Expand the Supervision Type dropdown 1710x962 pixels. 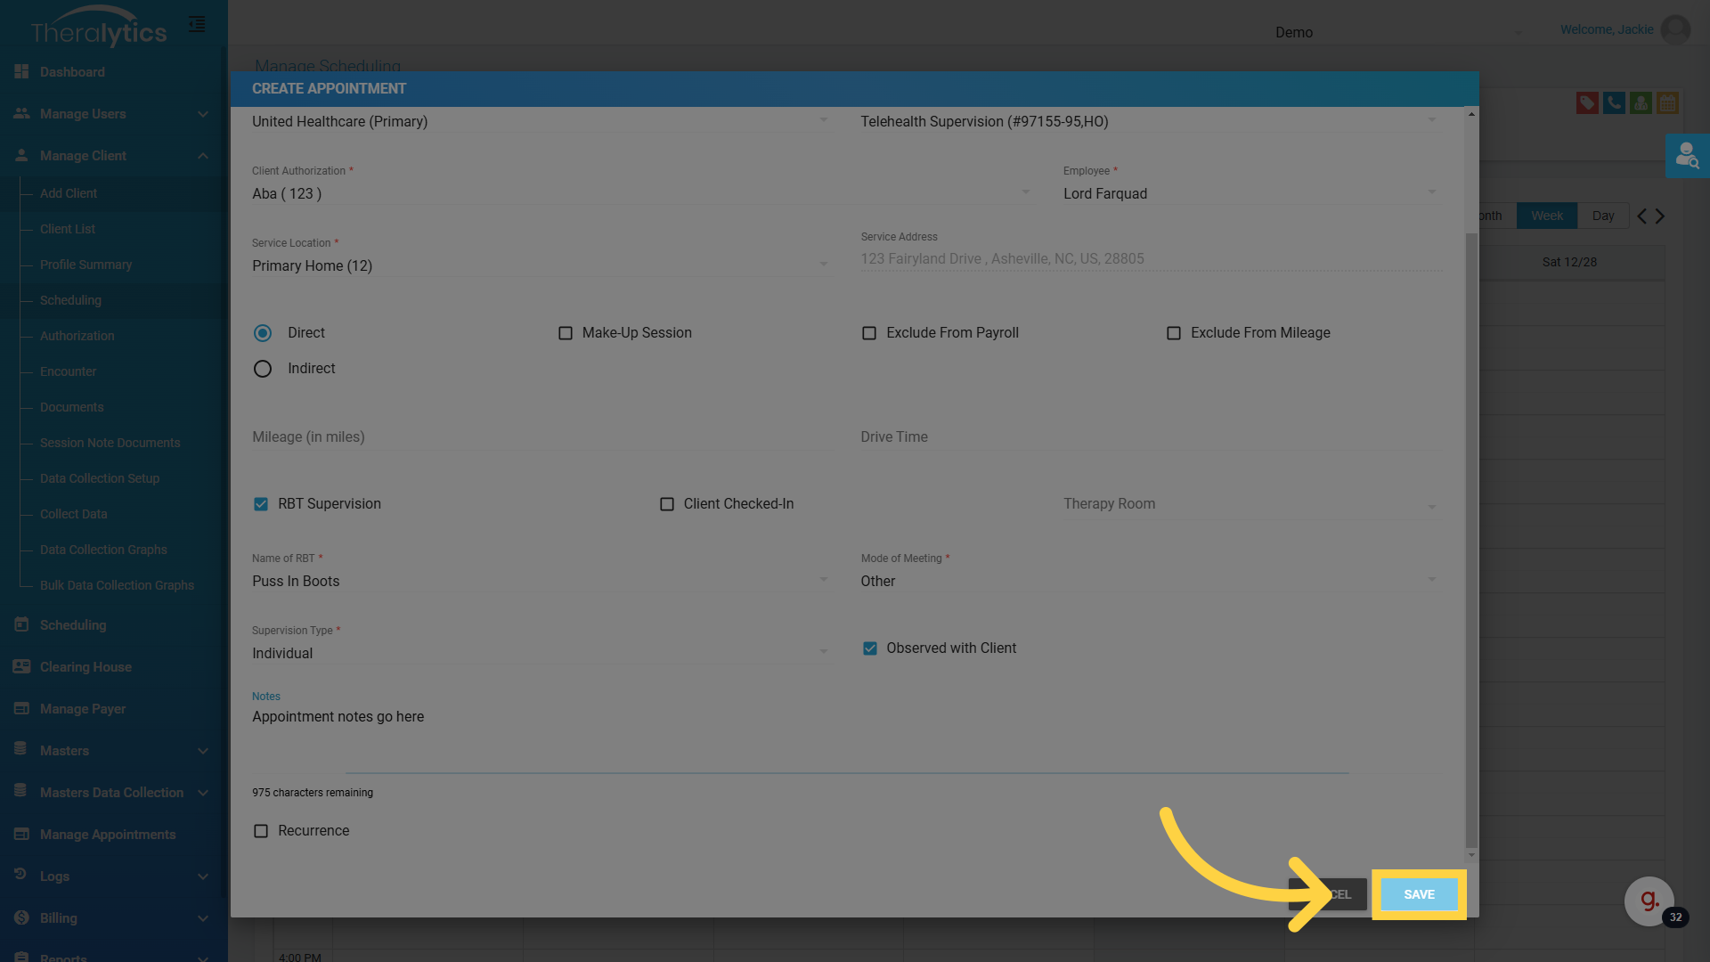pyautogui.click(x=539, y=653)
